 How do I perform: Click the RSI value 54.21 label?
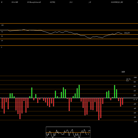(127, 33)
